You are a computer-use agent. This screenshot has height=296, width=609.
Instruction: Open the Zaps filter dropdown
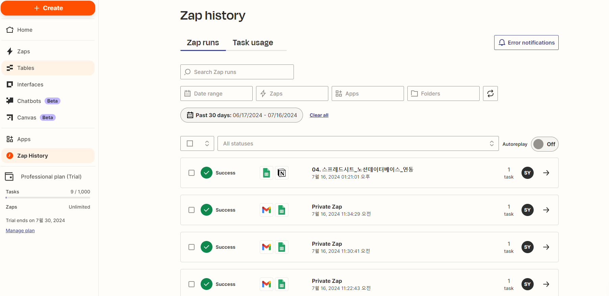point(292,93)
